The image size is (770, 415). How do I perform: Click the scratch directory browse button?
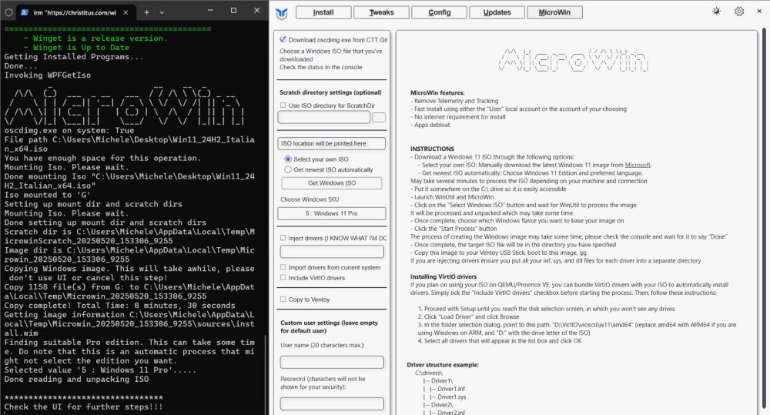coord(379,117)
